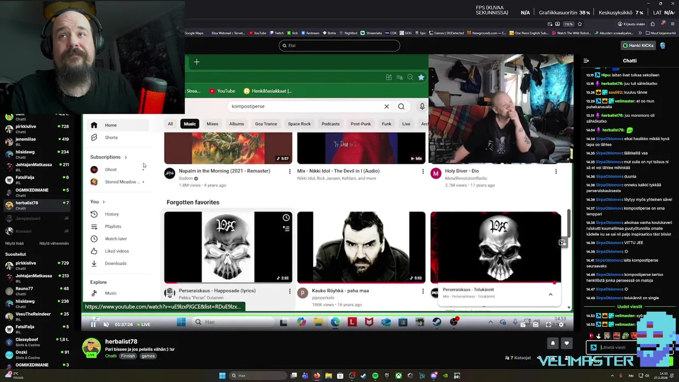This screenshot has width=679, height=382.
Task: Open Stoned Meadow subscription channel
Action: [118, 182]
